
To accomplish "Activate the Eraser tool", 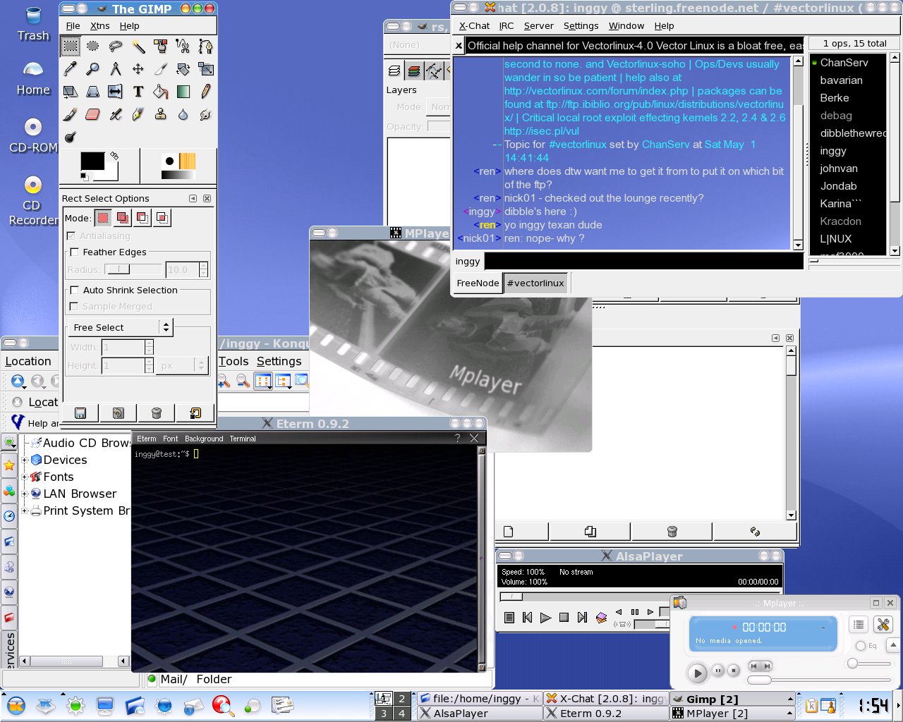I will (93, 114).
